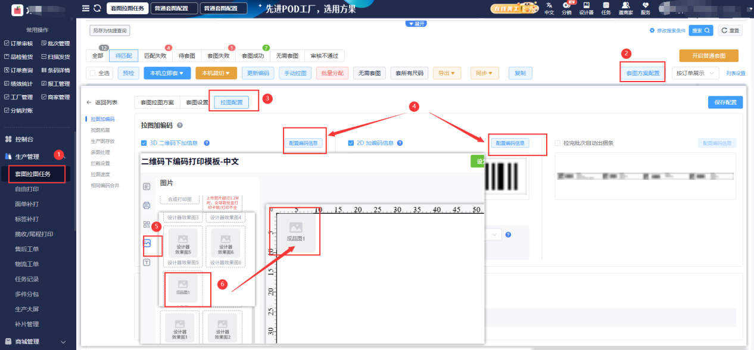Select the top form icon in template editor

(x=147, y=186)
